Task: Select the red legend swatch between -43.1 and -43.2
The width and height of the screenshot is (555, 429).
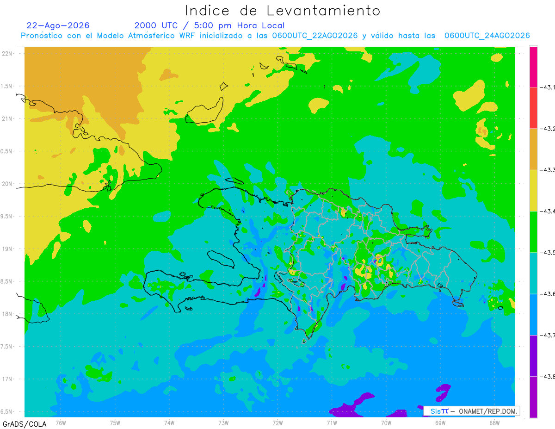Action: (533, 108)
